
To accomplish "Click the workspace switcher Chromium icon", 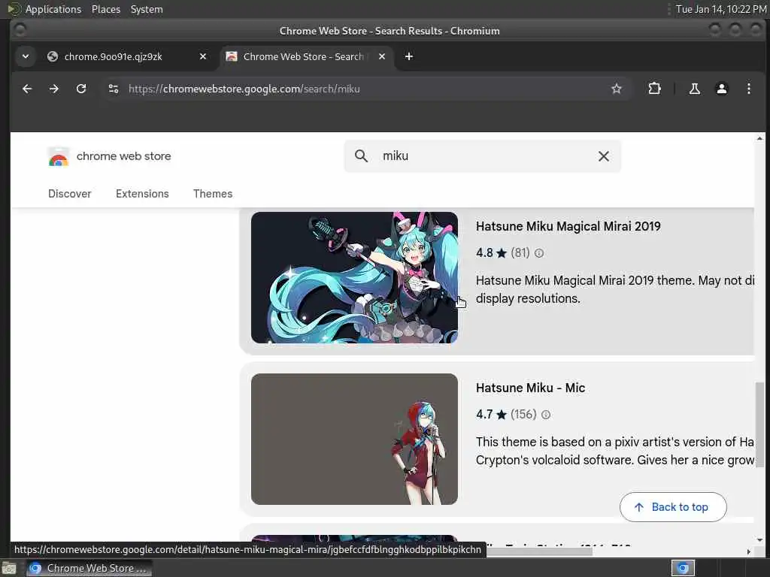I will (x=683, y=568).
